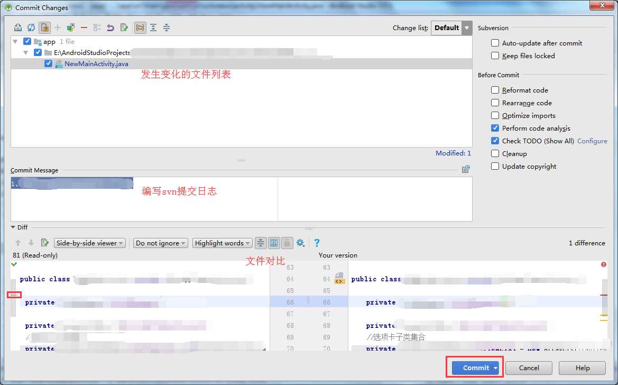The image size is (618, 385).
Task: Click the Help button
Action: [x=582, y=368]
